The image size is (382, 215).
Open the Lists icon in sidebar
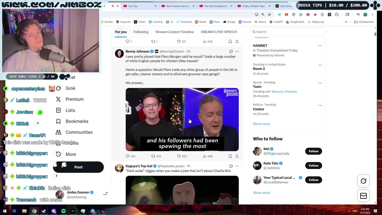pos(58,110)
